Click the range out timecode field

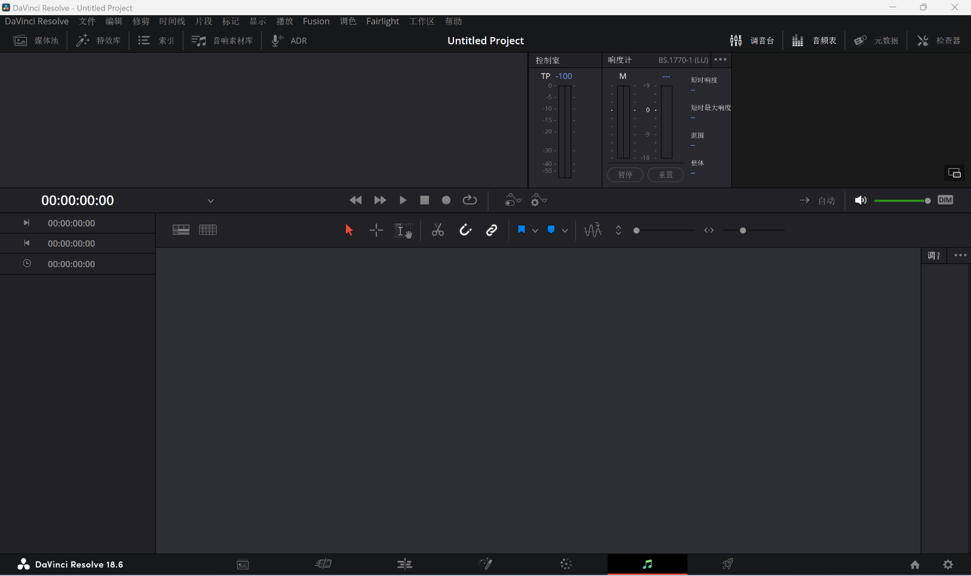(72, 243)
